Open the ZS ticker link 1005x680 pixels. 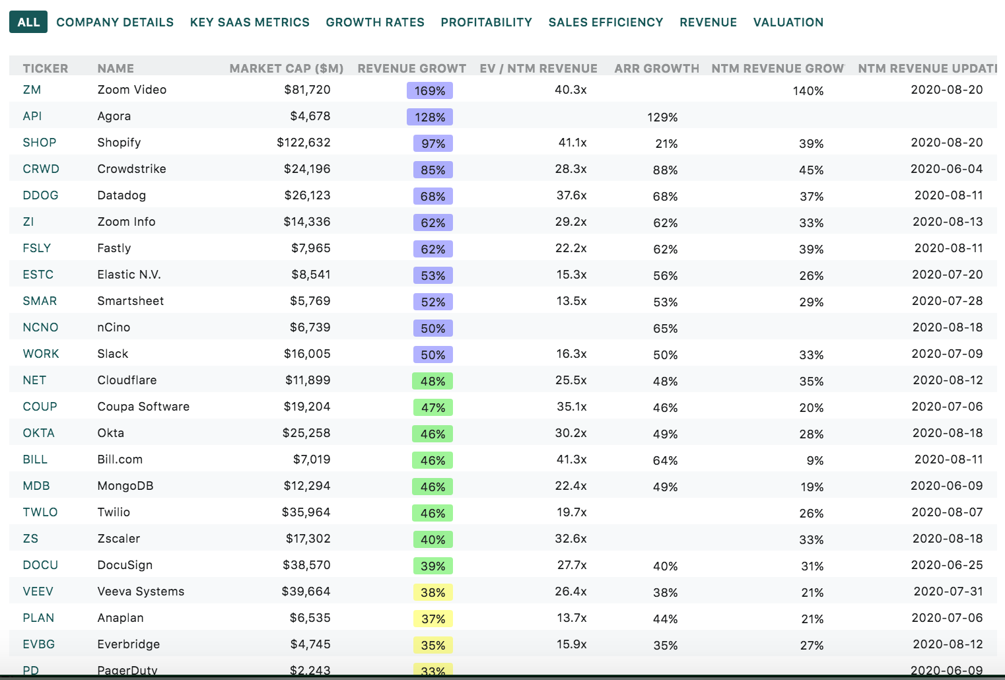pos(30,539)
